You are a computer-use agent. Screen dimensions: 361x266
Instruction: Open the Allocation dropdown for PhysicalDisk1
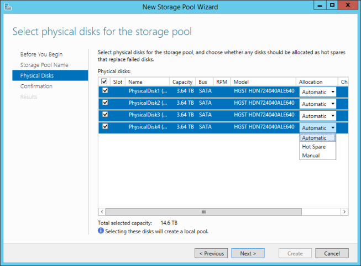click(x=317, y=92)
